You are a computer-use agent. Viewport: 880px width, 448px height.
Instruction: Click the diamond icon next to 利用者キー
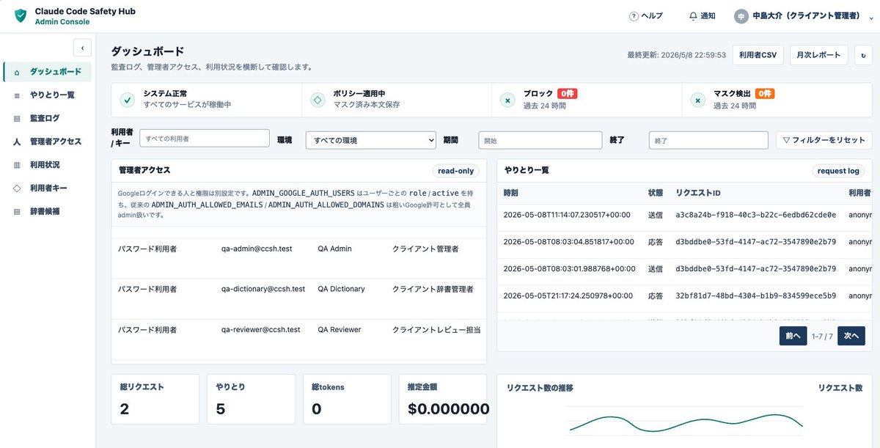tap(17, 188)
